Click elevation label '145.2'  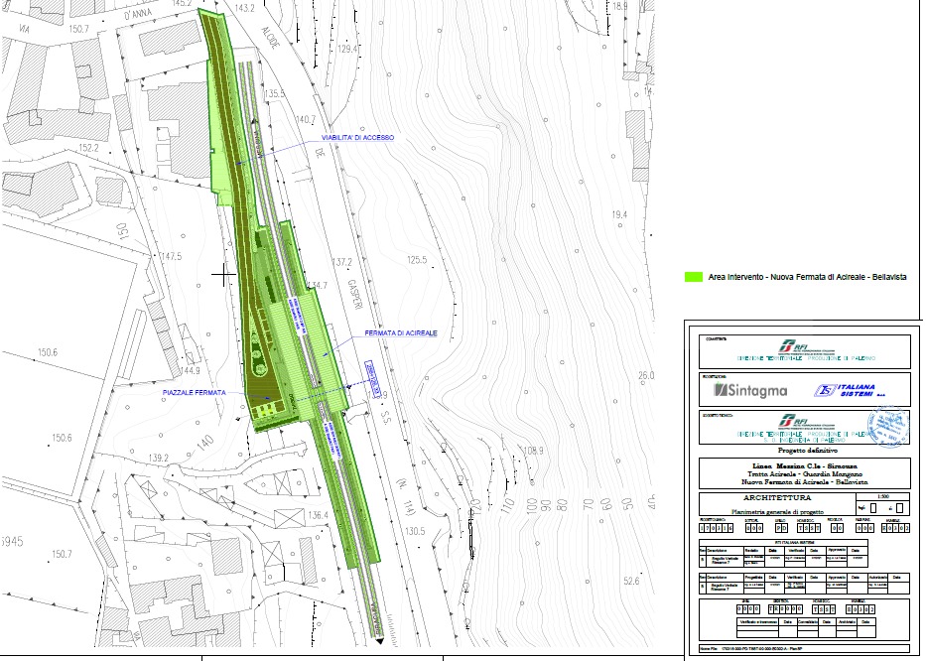pos(182,4)
